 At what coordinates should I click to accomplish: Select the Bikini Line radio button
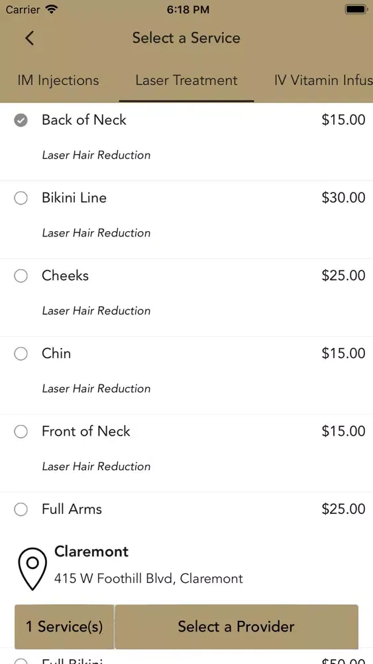(x=21, y=198)
